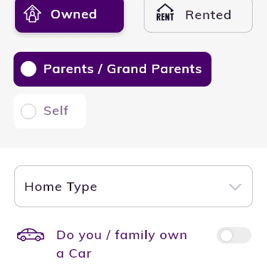Click the purple car icon
The width and height of the screenshot is (267, 264).
[x=31, y=235]
